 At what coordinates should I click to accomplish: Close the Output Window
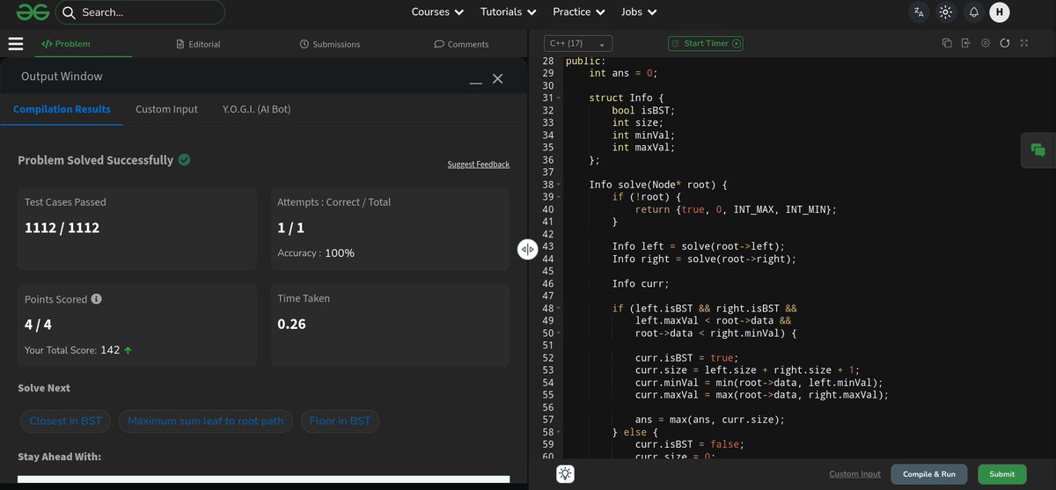click(x=498, y=78)
